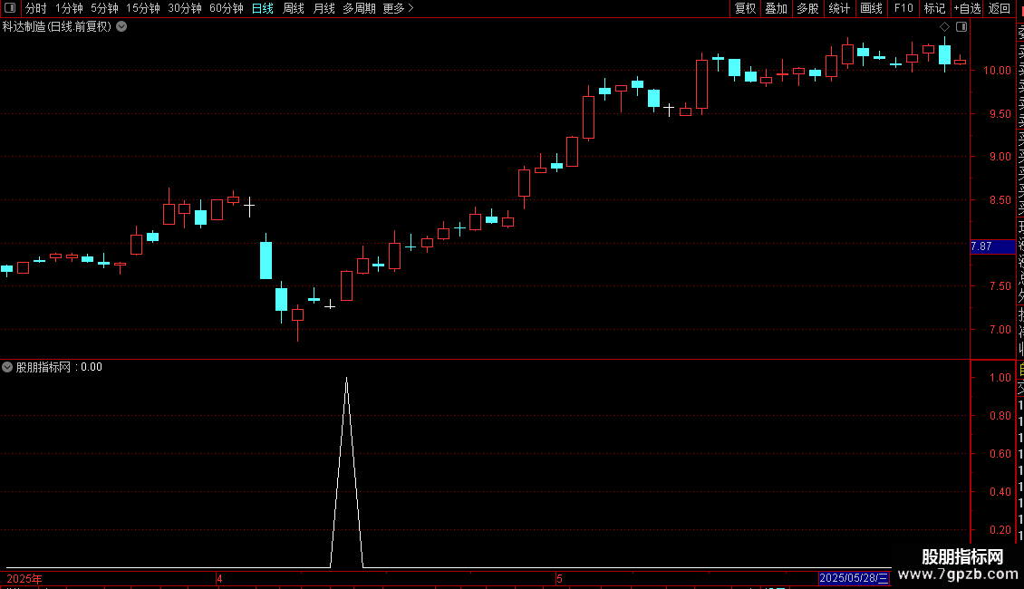
Task: Open F10 company info
Action: (x=903, y=8)
